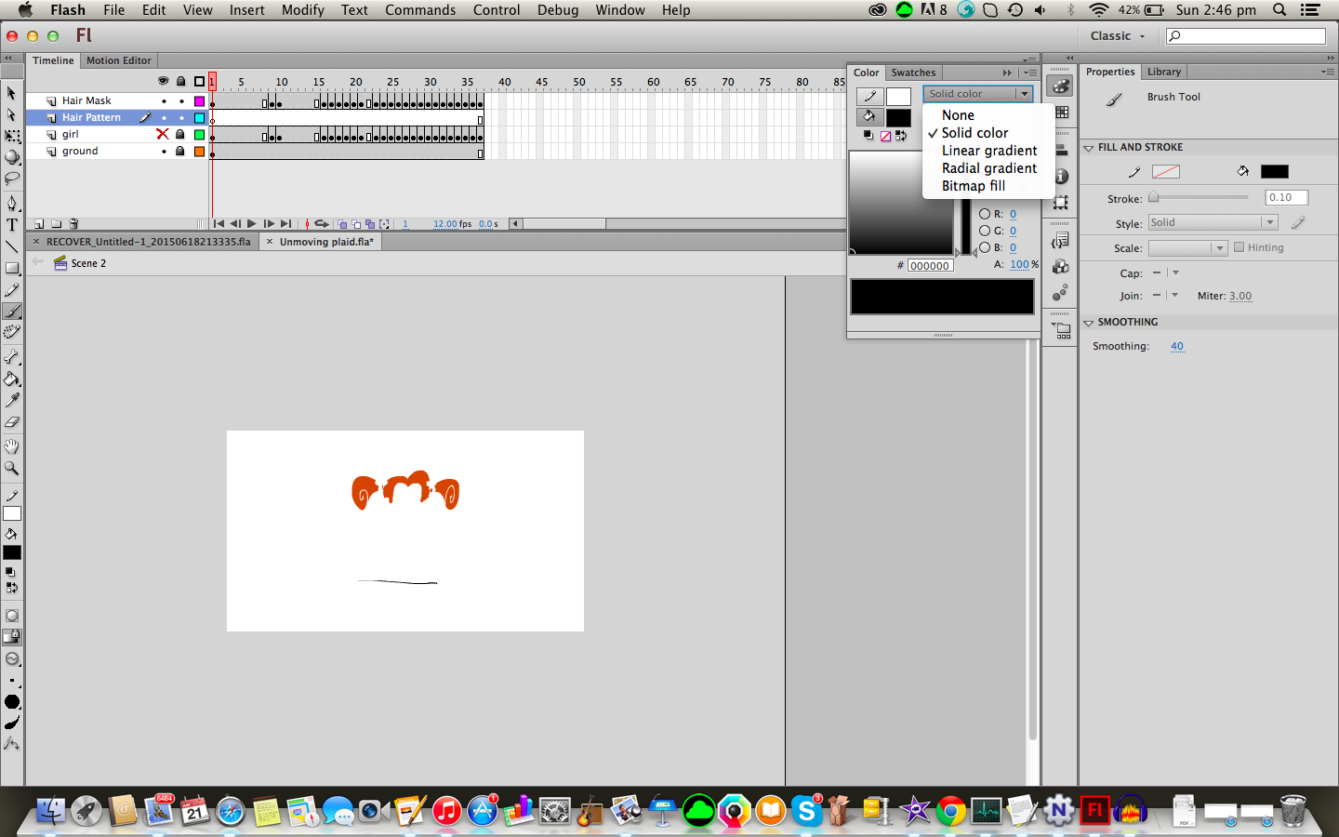
Task: Select the Hand tool
Action: (12, 446)
